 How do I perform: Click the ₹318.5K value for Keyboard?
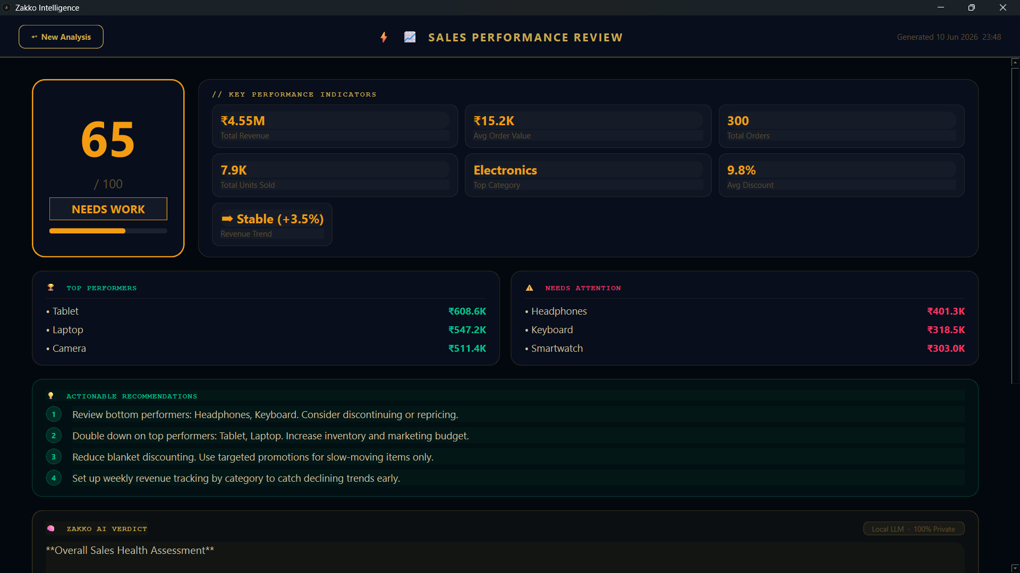(x=946, y=330)
